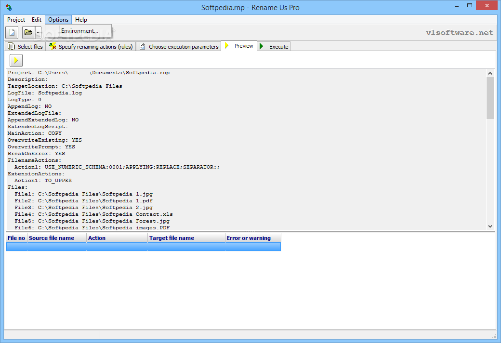Click the 'Action1: TO_UPPER' line

[43, 181]
